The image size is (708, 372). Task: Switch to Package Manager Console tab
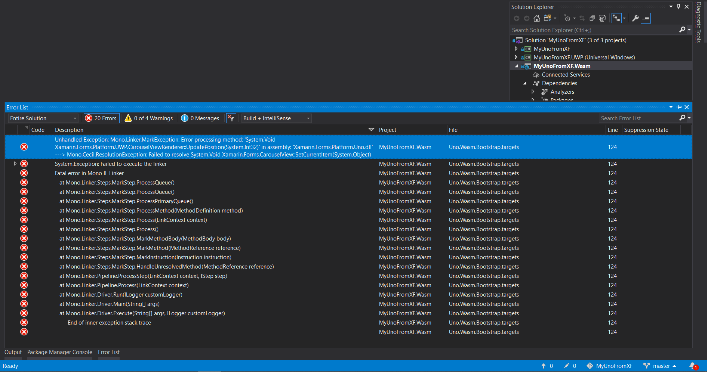click(60, 352)
